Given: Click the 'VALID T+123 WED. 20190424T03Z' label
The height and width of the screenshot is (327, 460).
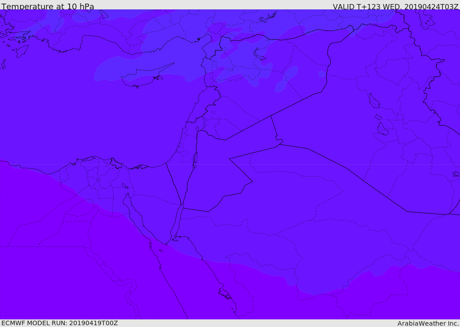Looking at the screenshot, I should click(395, 7).
